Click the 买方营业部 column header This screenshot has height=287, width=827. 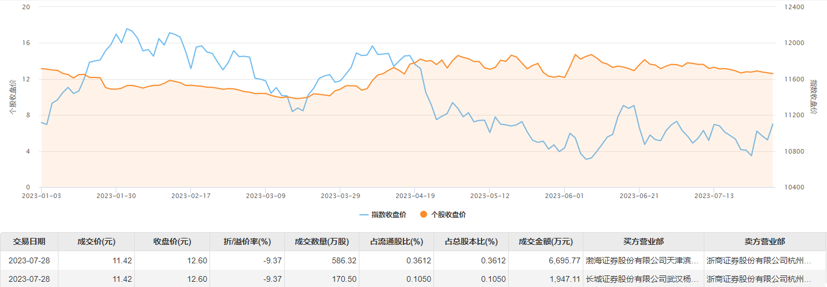tap(644, 242)
